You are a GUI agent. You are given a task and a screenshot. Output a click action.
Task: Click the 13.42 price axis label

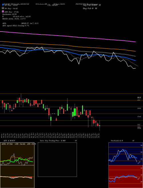[139, 117]
